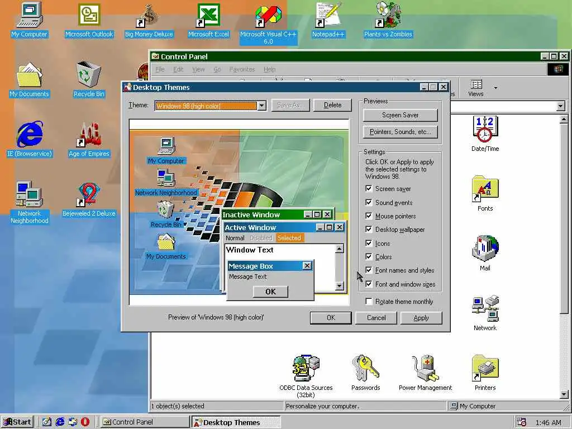572x429 pixels.
Task: Open Microsoft Visual C++ 6.0 shortcut
Action: (x=268, y=23)
